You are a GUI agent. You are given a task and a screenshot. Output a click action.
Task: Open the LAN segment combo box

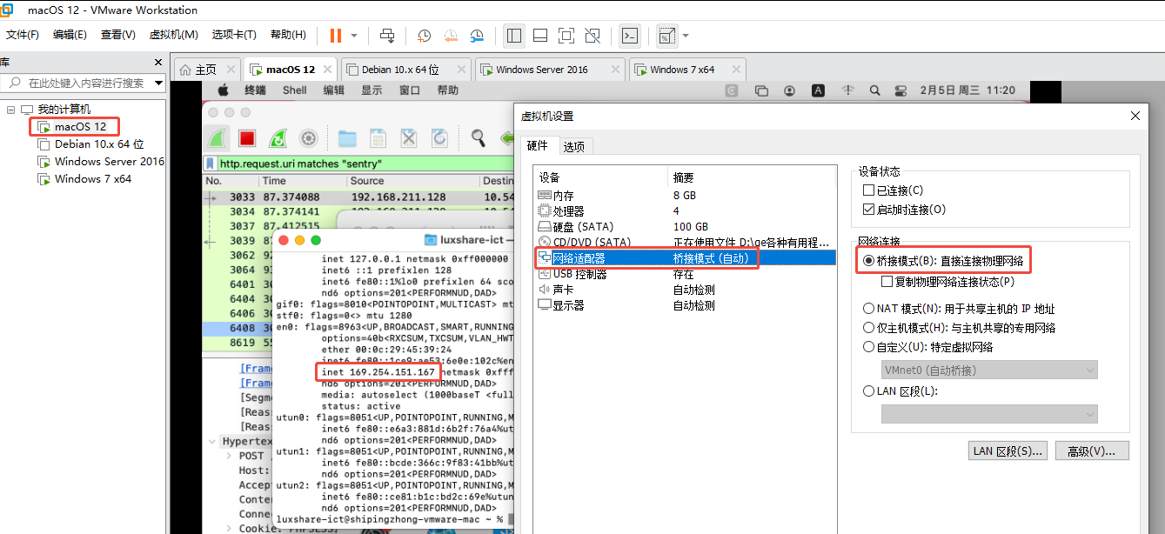point(989,414)
